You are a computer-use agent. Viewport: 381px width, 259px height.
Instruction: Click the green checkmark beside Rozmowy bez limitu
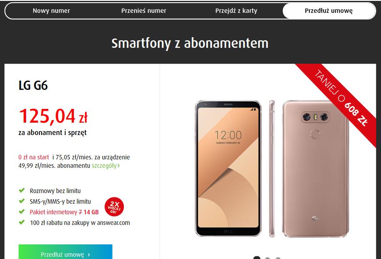point(22,190)
